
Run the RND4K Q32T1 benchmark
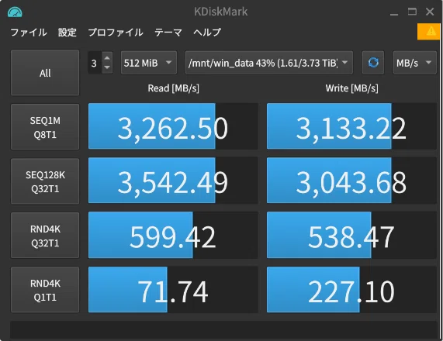45,235
